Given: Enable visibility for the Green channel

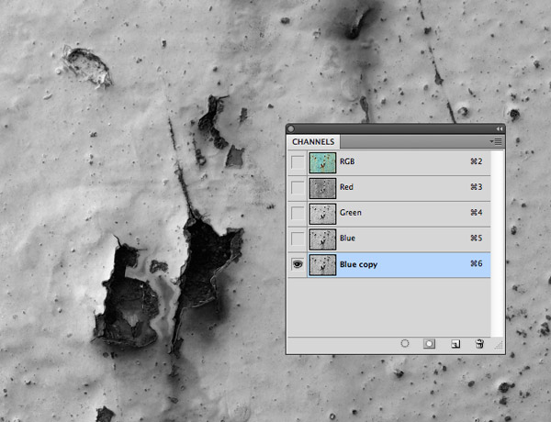Looking at the screenshot, I should click(x=297, y=214).
